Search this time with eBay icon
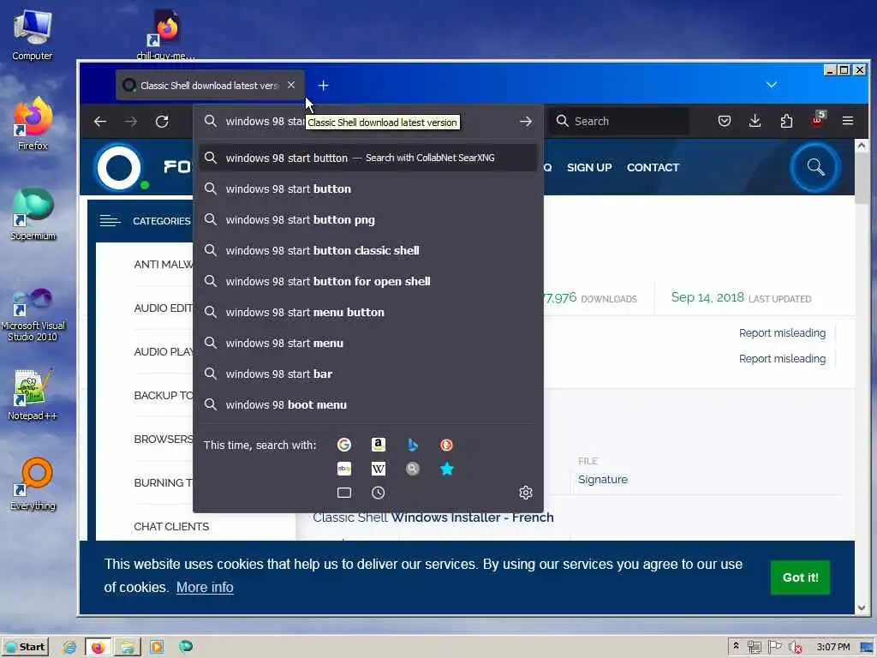The width and height of the screenshot is (877, 658). pos(344,469)
